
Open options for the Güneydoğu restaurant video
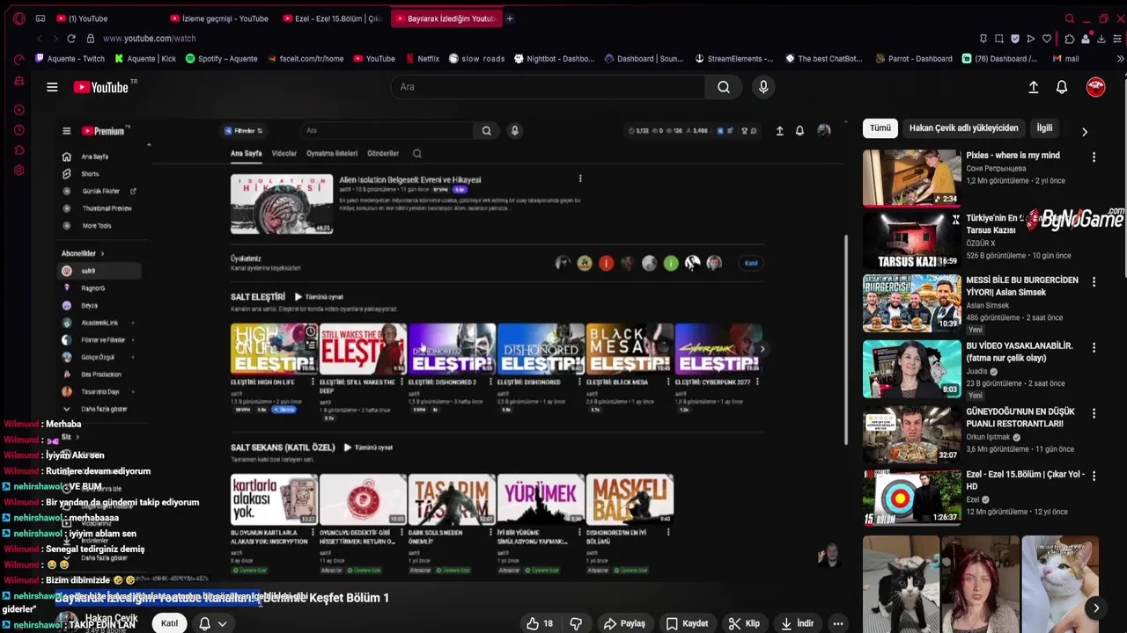click(1094, 413)
